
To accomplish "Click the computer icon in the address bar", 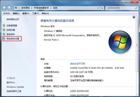I will coord(16,8).
